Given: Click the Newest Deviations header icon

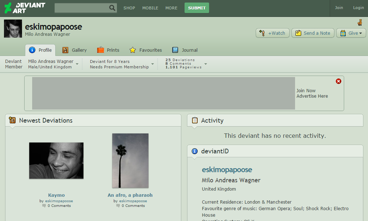Looking at the screenshot, I should coord(12,120).
